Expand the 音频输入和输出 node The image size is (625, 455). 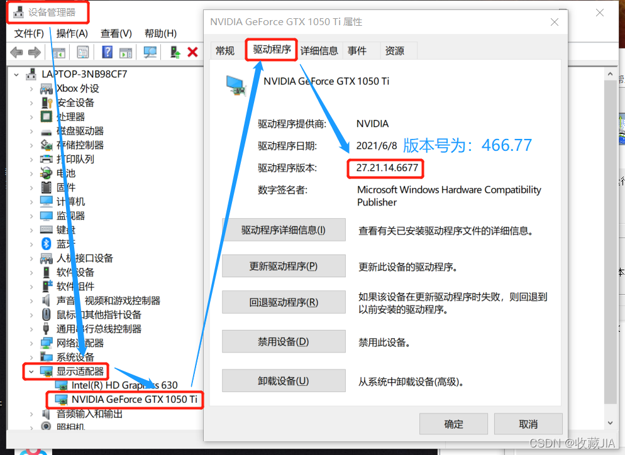coord(31,414)
